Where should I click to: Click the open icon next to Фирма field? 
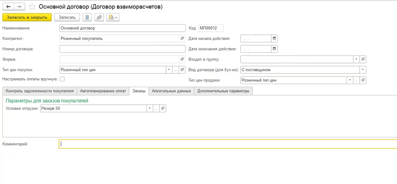[182, 59]
